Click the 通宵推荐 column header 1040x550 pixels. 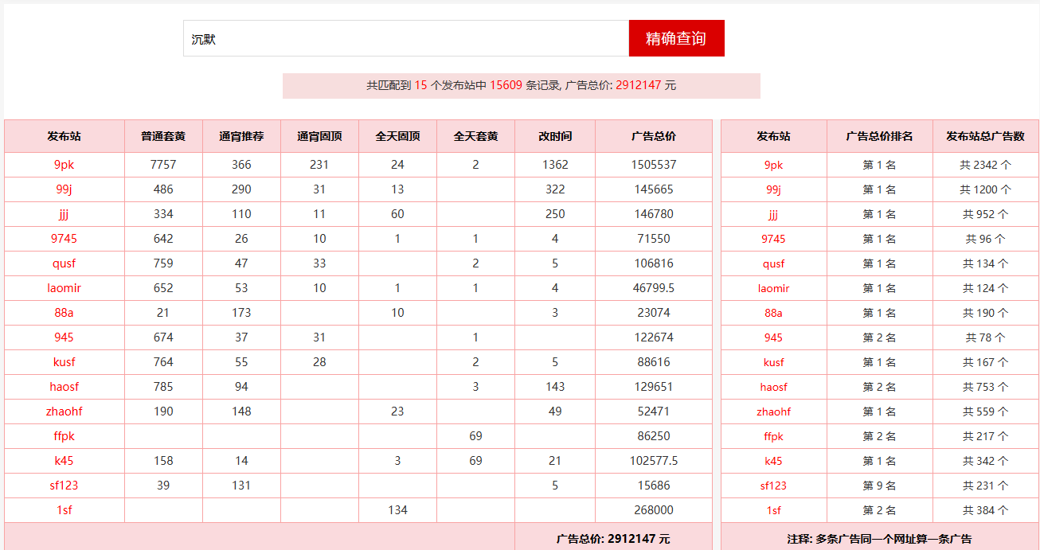[241, 136]
